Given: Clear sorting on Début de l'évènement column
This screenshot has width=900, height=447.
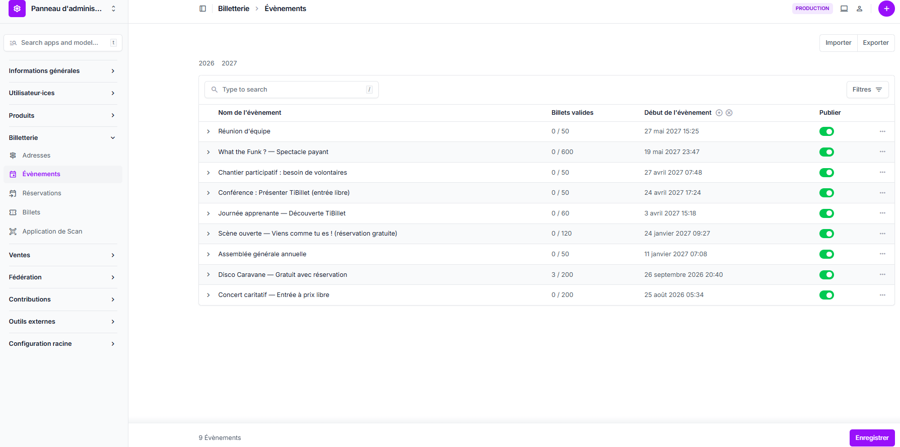Looking at the screenshot, I should 729,113.
